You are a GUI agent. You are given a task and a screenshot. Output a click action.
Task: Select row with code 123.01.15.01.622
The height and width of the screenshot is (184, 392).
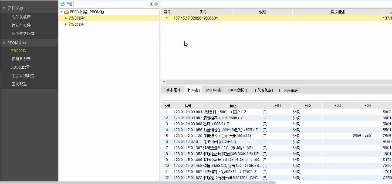click(277, 178)
